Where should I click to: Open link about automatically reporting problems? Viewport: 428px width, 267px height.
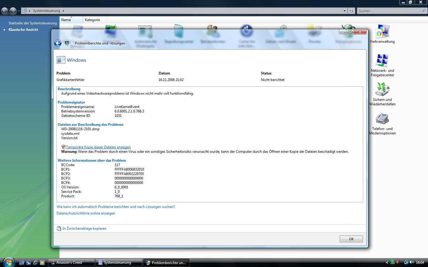point(116,207)
